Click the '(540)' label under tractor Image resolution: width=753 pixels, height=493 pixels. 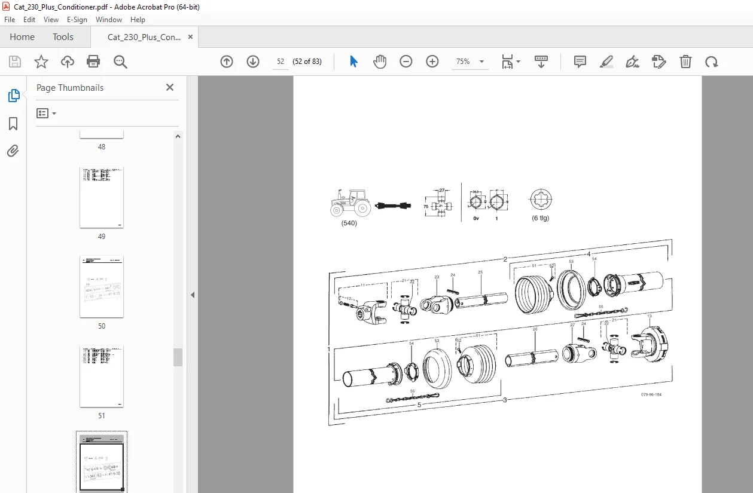349,223
